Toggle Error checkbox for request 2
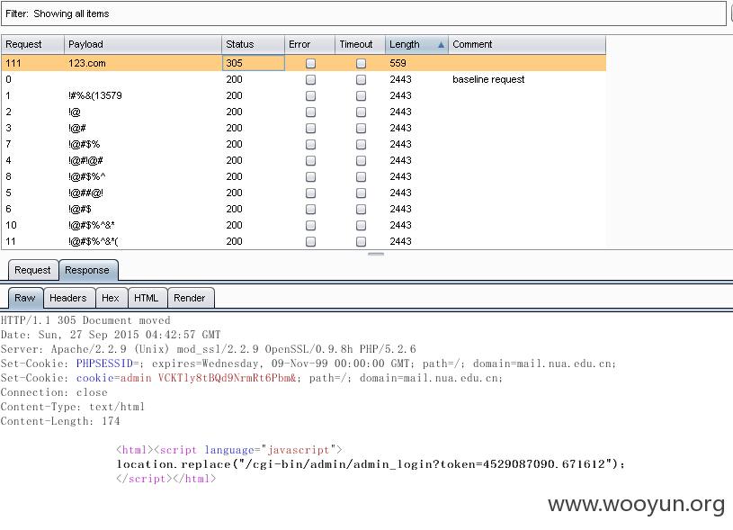Image resolution: width=733 pixels, height=530 pixels. click(x=310, y=112)
